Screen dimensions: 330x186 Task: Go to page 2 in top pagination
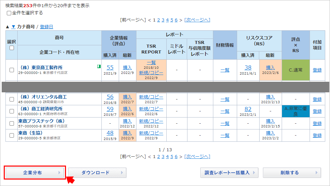click(159, 20)
